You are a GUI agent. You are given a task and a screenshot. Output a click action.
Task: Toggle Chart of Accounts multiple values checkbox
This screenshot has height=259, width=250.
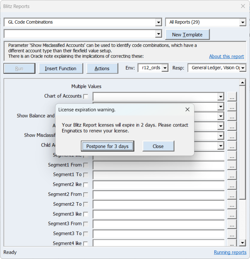[86, 96]
